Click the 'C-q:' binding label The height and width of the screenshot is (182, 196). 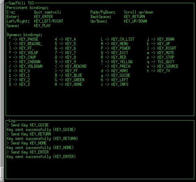pyautogui.click(x=11, y=12)
